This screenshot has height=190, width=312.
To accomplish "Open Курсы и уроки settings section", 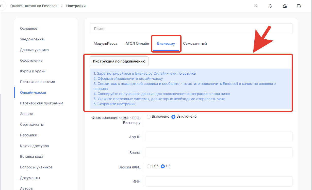I will (x=33, y=71).
